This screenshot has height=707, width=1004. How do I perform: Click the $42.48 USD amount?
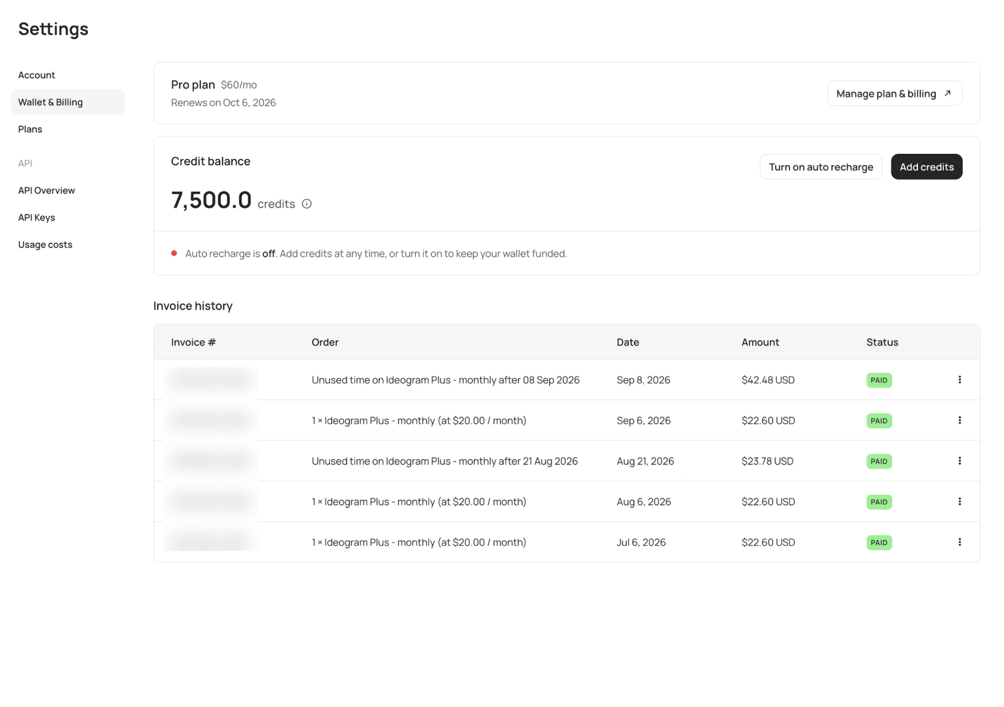(768, 380)
